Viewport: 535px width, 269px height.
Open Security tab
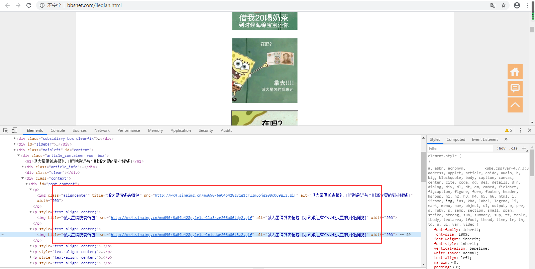point(206,130)
